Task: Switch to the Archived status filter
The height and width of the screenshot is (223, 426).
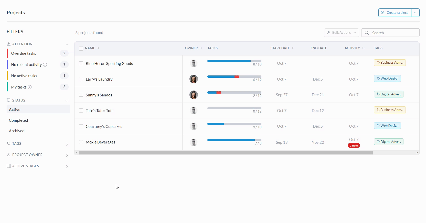Action: coord(17,131)
